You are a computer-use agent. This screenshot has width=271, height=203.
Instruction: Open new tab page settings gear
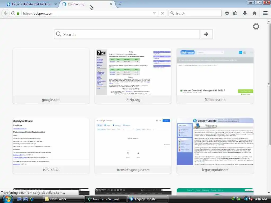[256, 26]
